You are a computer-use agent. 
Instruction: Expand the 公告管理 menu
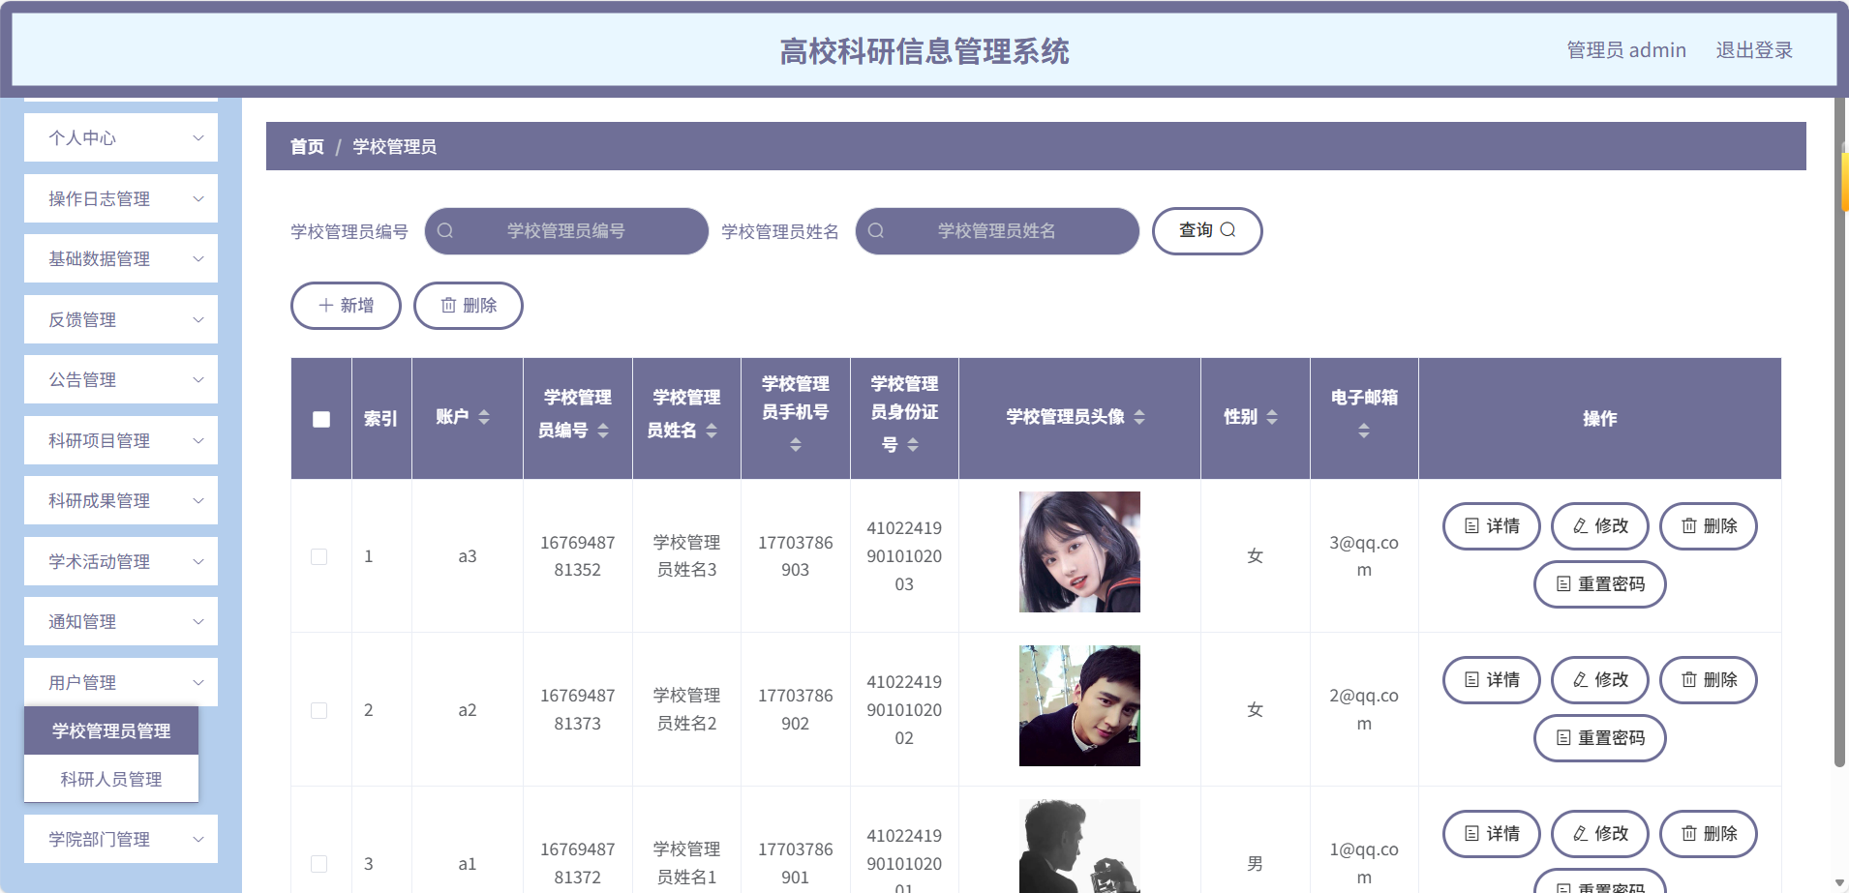pos(121,379)
